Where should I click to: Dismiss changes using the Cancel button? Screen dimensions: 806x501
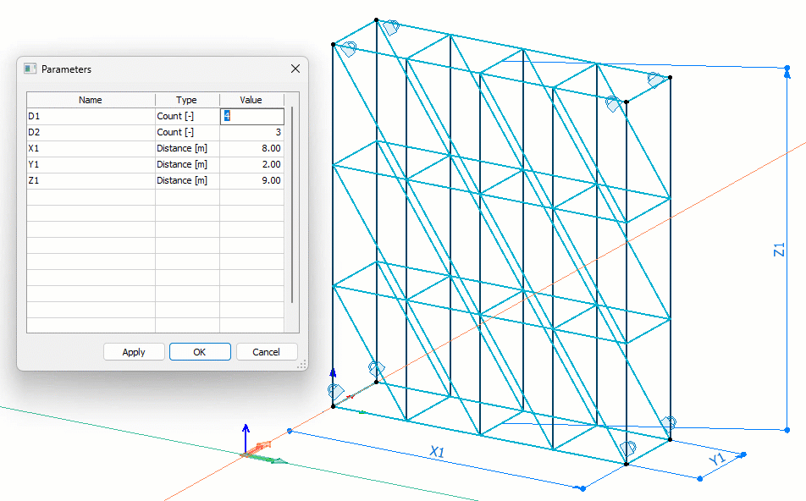pos(266,352)
